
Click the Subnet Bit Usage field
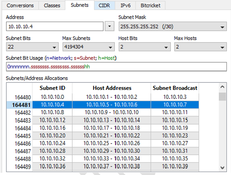tap(116, 67)
